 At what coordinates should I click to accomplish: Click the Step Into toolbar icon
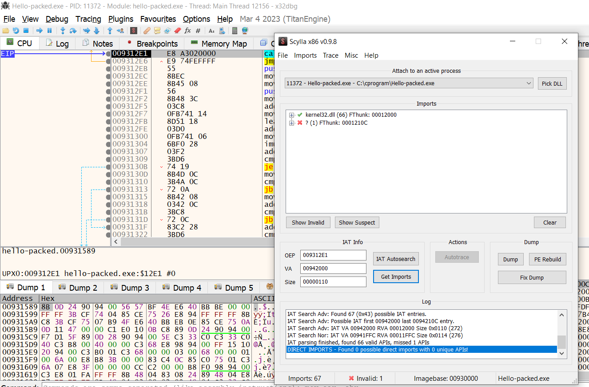tap(63, 31)
